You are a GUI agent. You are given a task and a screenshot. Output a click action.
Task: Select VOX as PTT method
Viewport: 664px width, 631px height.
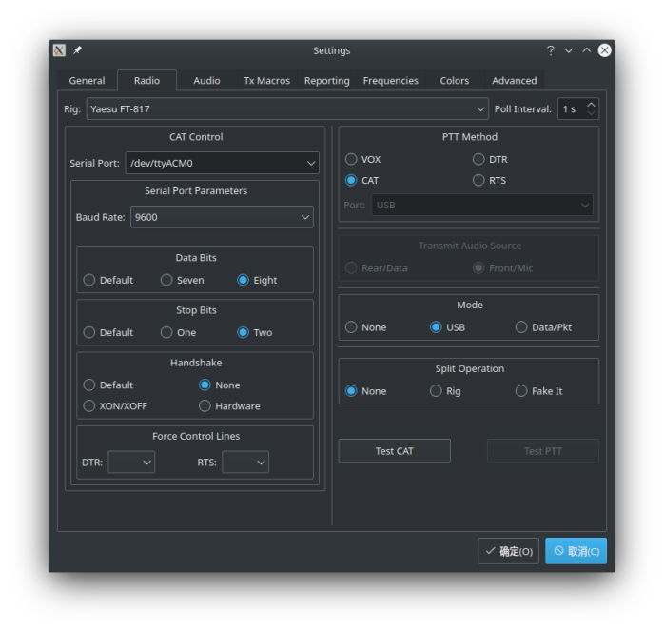[352, 159]
